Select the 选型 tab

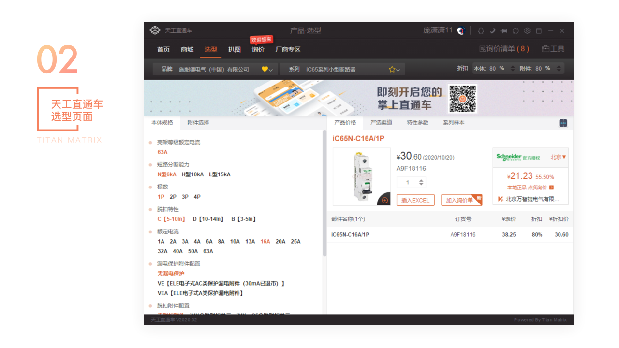point(211,49)
